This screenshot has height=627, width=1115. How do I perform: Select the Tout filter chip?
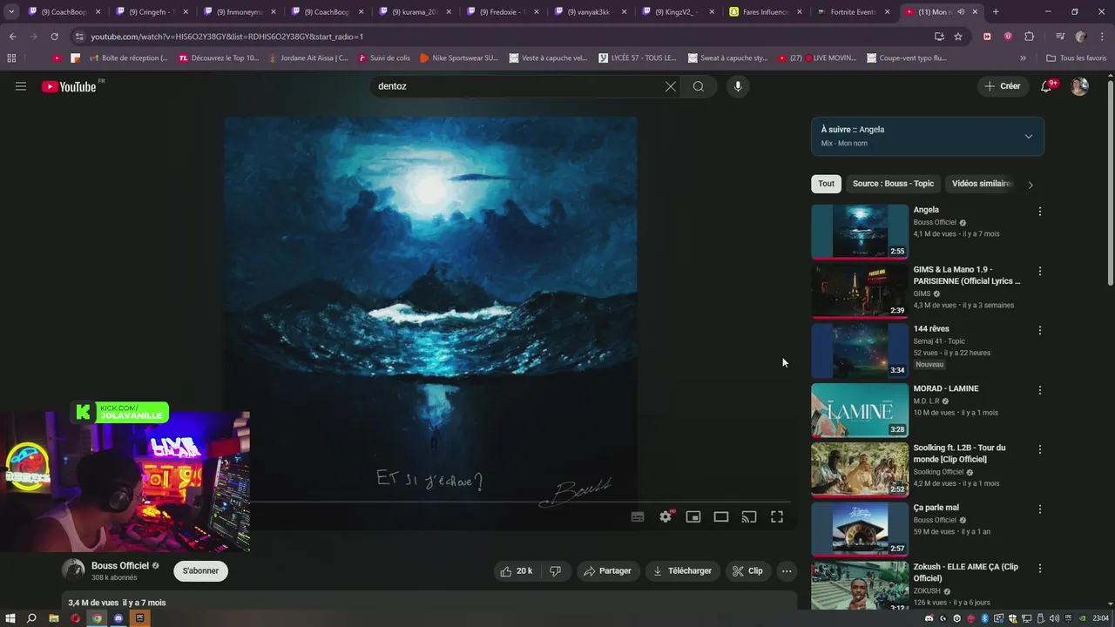[x=826, y=184]
